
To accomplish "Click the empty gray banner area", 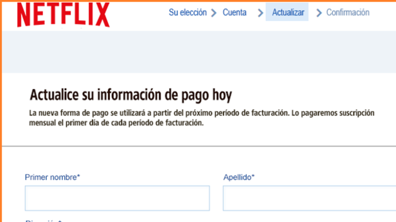I will point(198,52).
